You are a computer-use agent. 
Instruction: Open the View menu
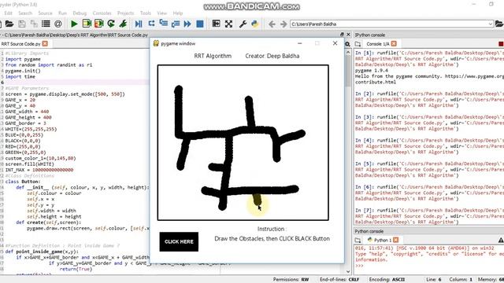click(162, 13)
